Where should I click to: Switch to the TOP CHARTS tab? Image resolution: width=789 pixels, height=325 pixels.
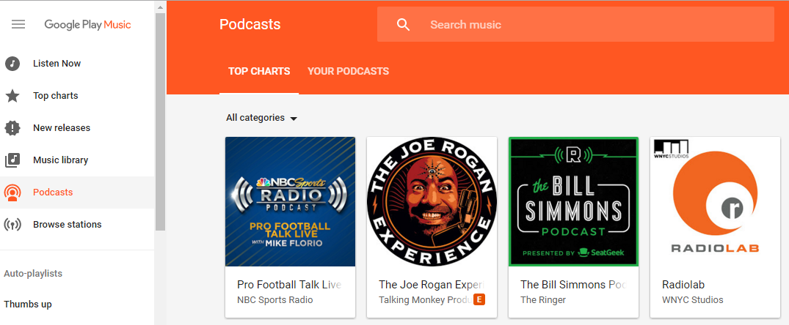(259, 71)
